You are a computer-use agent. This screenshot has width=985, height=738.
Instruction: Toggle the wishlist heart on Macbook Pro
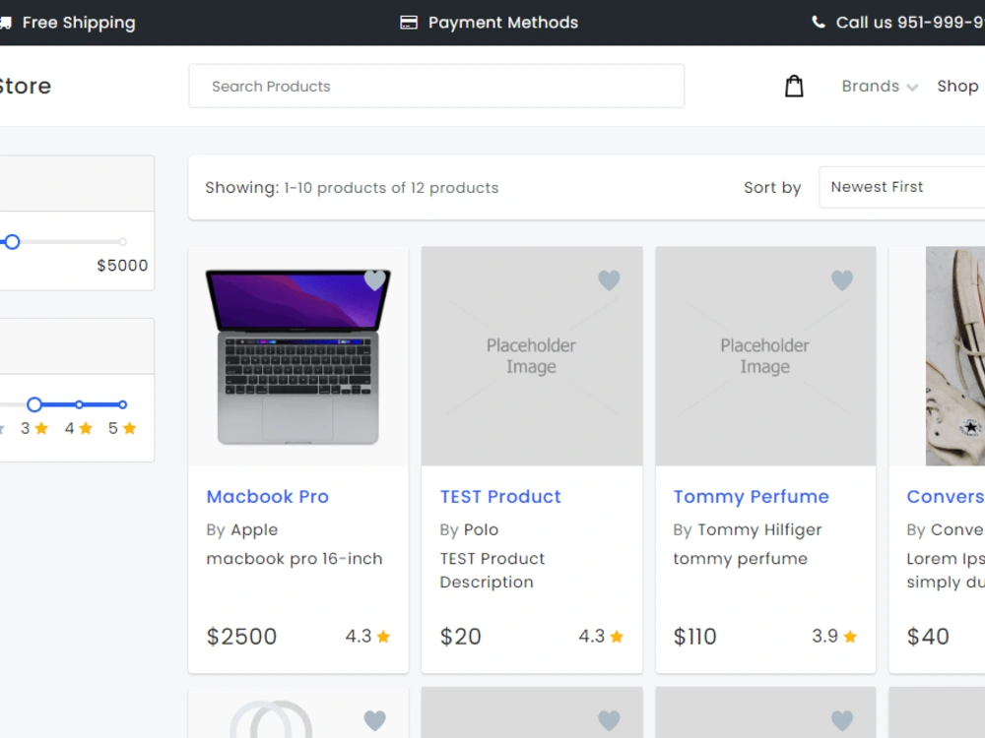point(375,279)
